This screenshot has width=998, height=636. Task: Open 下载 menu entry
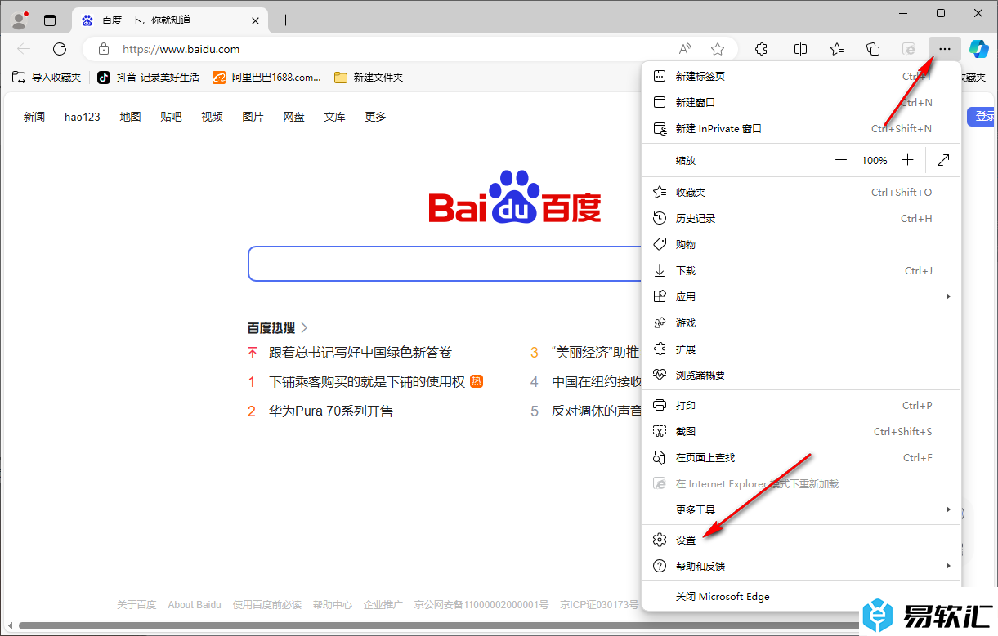pyautogui.click(x=802, y=270)
